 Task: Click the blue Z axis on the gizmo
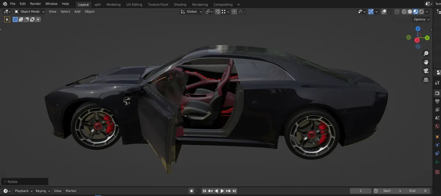point(418,29)
